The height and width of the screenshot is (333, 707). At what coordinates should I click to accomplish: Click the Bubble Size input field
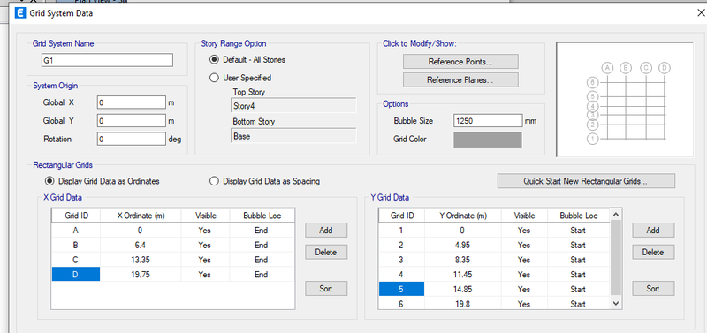pyautogui.click(x=488, y=121)
